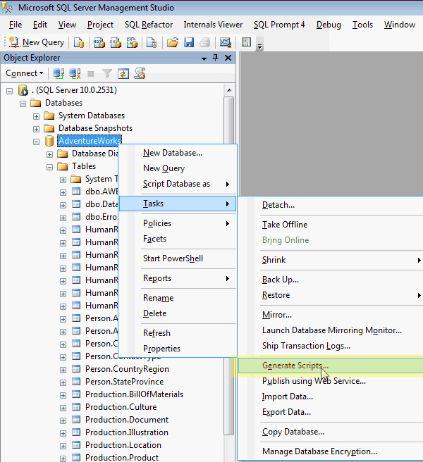Select Generate Scripts... in Tasks submenu
423x462 pixels.
(x=331, y=366)
